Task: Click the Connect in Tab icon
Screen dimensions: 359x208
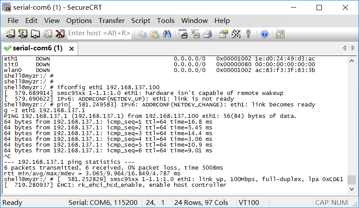Action: click(35, 34)
